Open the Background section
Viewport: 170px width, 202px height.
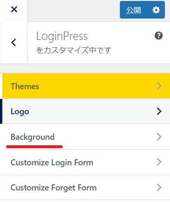click(85, 137)
